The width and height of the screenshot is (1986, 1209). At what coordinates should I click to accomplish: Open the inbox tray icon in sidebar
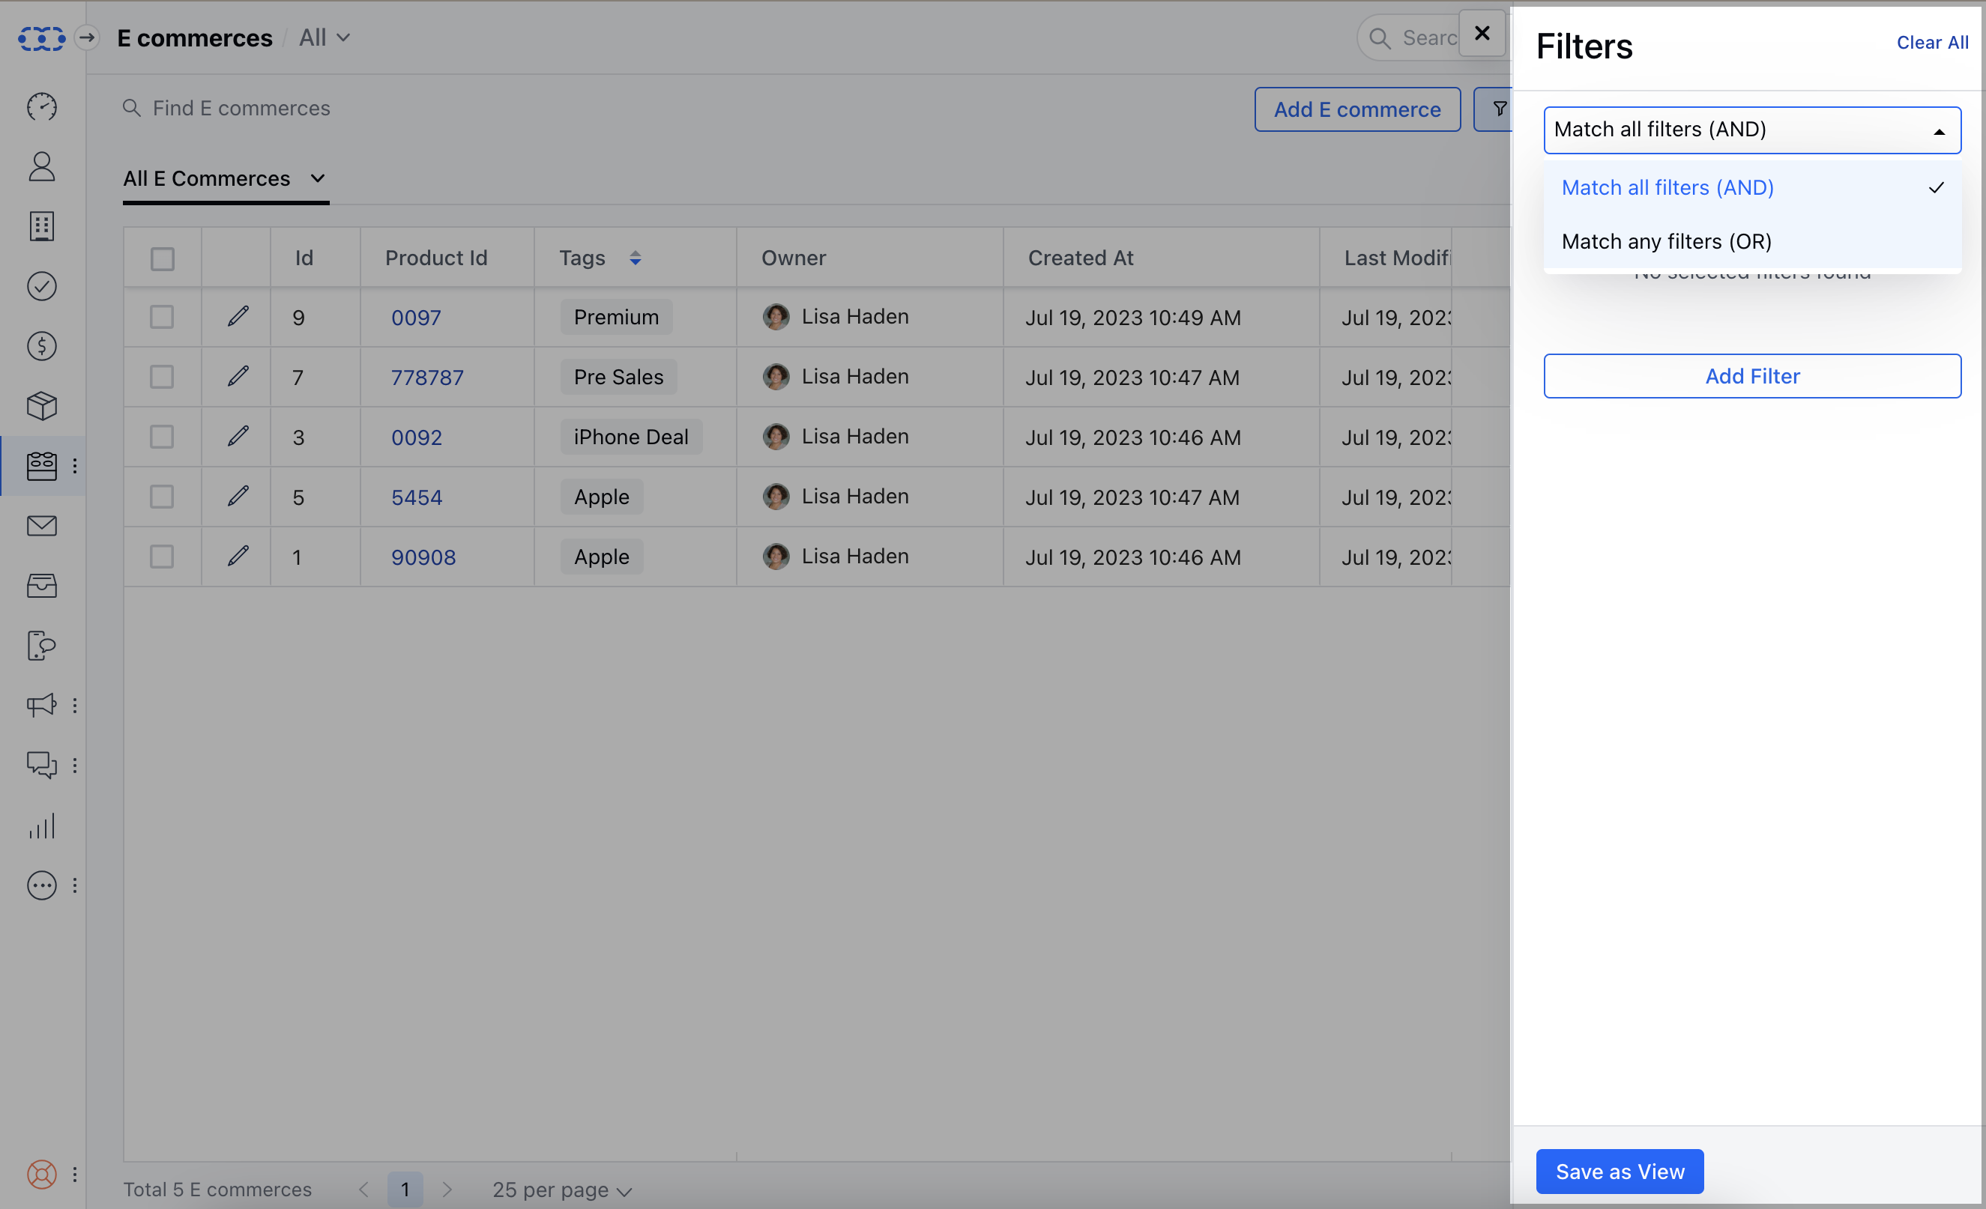[x=42, y=586]
